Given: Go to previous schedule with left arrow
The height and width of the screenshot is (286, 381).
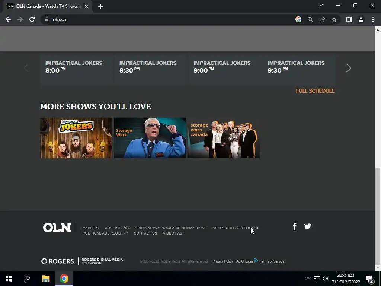Looking at the screenshot, I should 26,68.
